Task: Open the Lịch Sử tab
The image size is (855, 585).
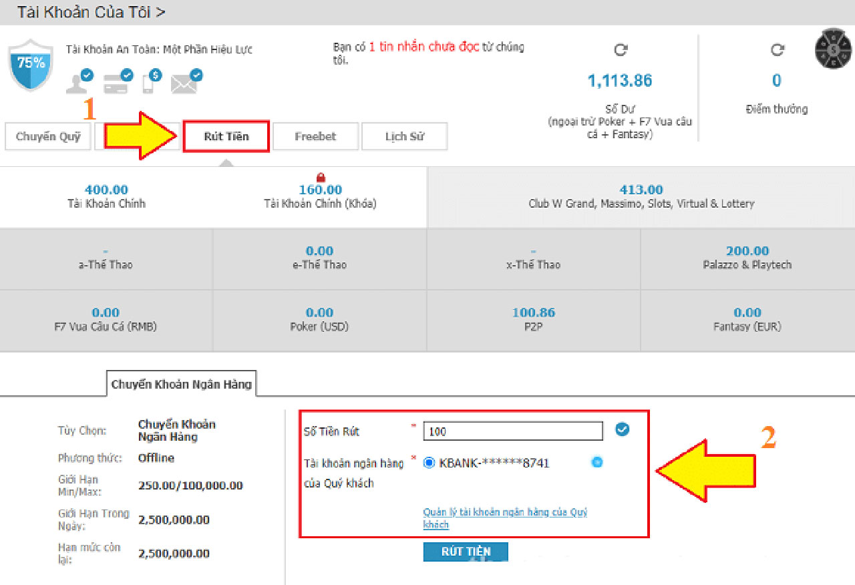Action: click(x=404, y=137)
